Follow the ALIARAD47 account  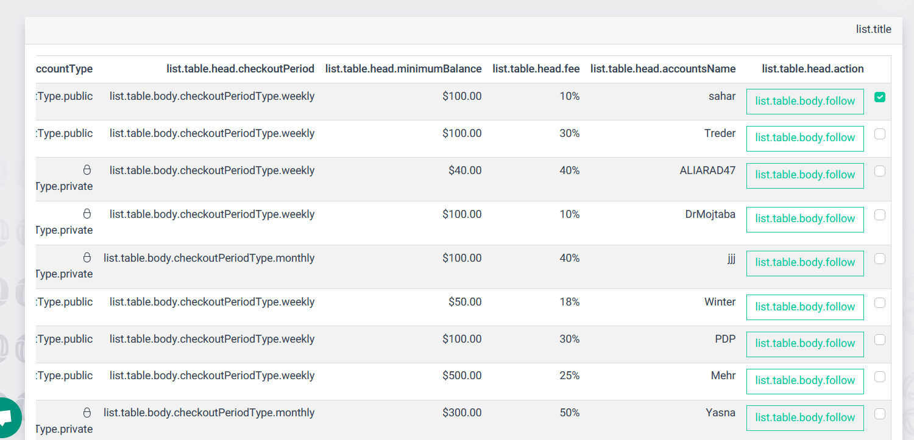(804, 175)
